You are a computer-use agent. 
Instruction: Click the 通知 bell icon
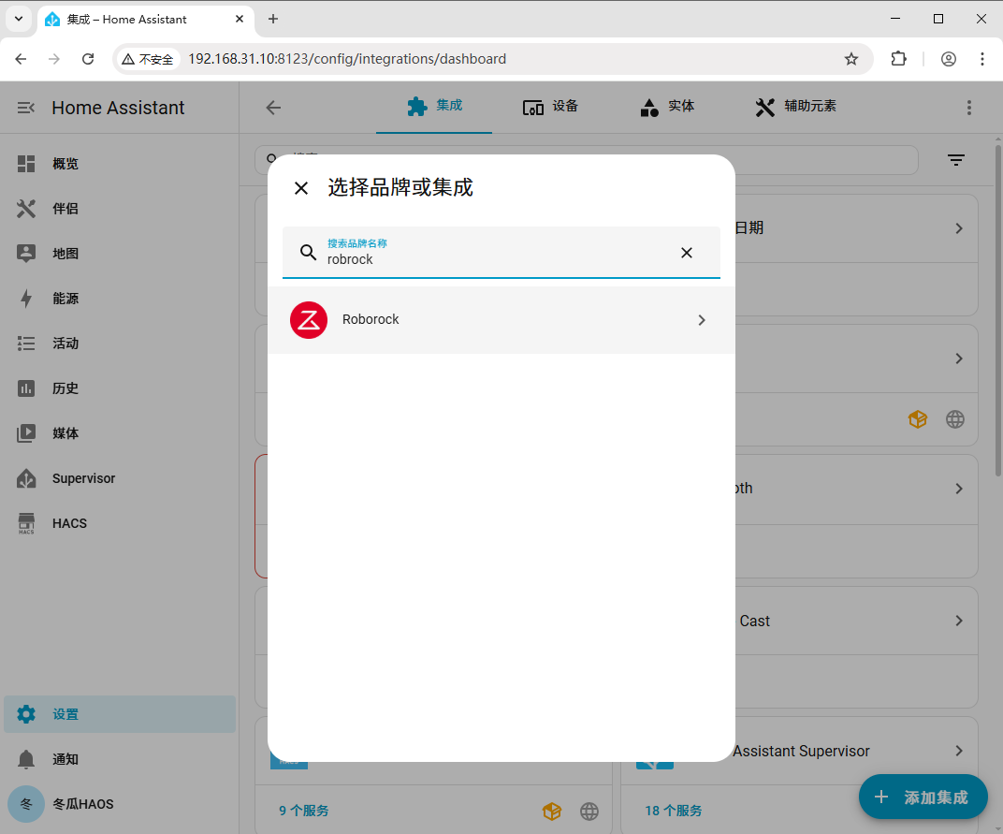point(26,759)
